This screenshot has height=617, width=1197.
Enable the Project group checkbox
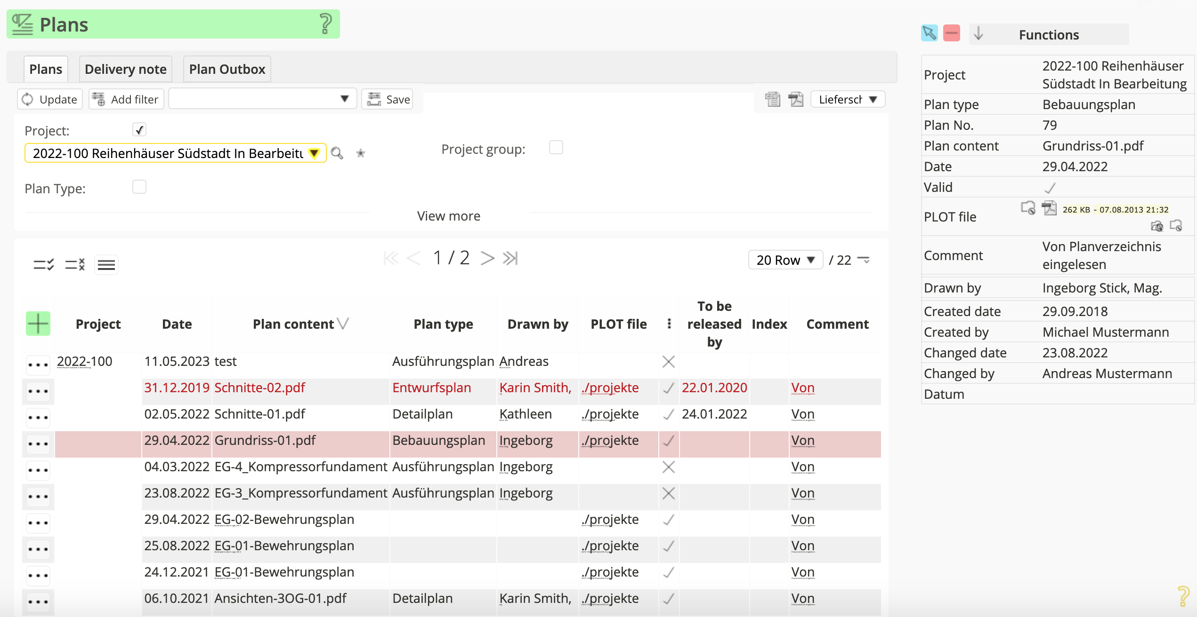556,148
